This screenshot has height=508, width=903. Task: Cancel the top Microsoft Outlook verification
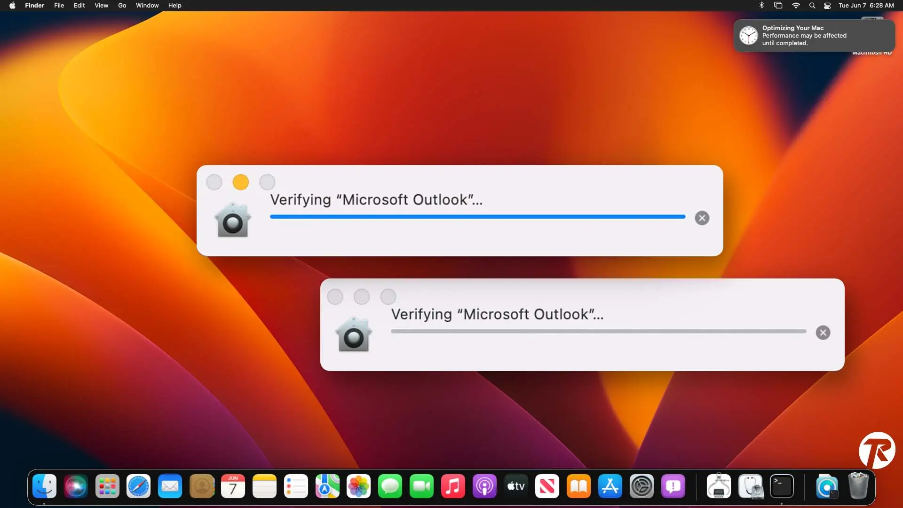[701, 218]
